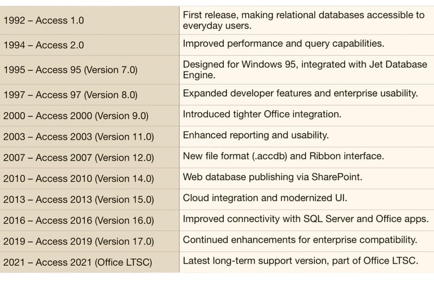
Task: Click the "New file format (.accdb)" description cell
Action: [283, 156]
